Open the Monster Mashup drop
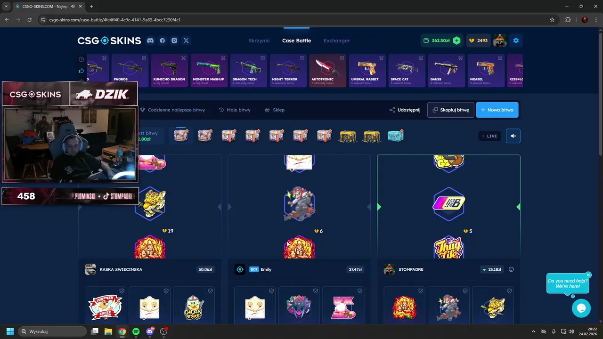The width and height of the screenshot is (603, 339). pos(209,71)
